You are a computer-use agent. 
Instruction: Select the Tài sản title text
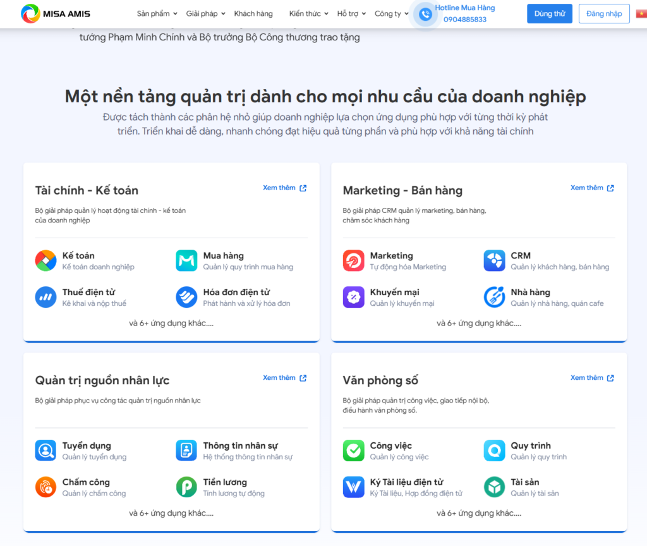tap(525, 482)
